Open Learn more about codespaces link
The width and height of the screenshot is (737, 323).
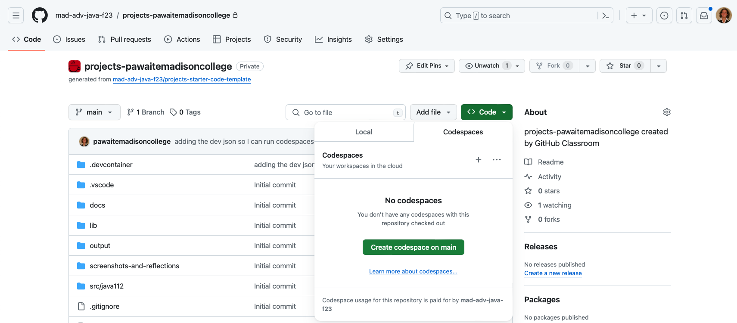413,271
